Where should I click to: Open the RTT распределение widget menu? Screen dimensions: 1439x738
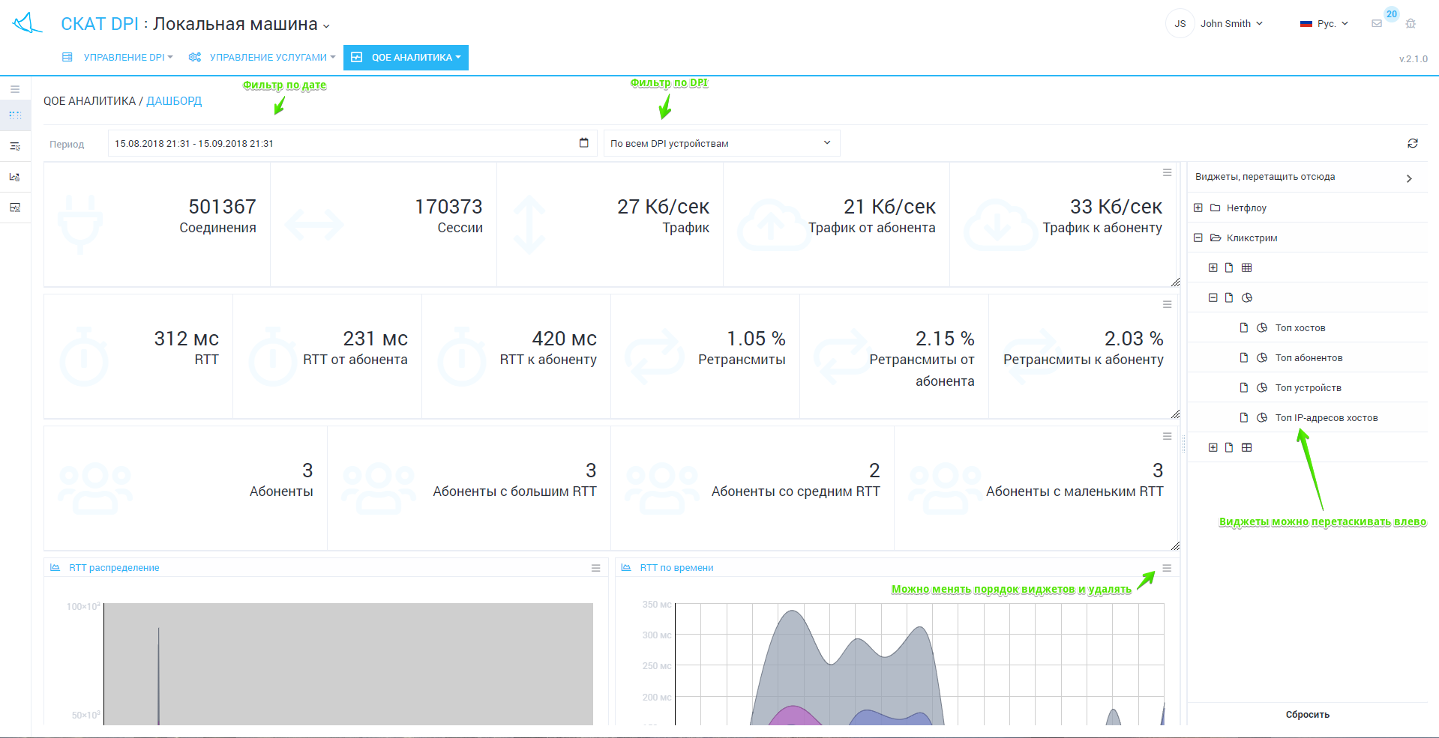click(x=595, y=568)
